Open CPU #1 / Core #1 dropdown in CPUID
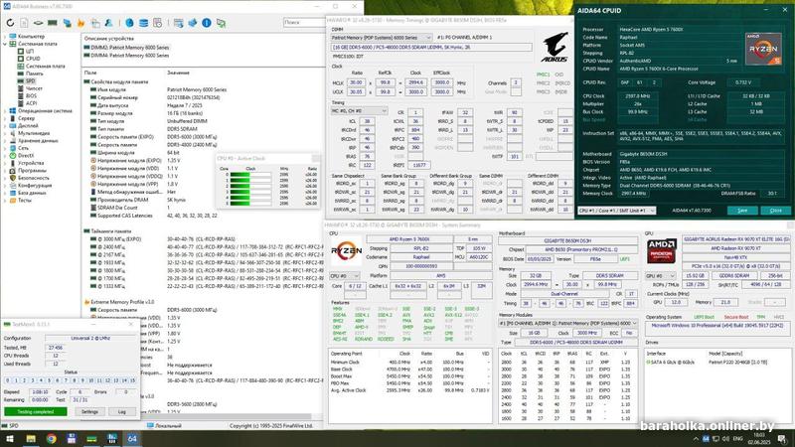 tap(617, 211)
